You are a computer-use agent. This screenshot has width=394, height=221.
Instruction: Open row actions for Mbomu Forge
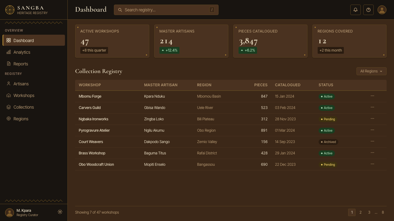pyautogui.click(x=372, y=96)
